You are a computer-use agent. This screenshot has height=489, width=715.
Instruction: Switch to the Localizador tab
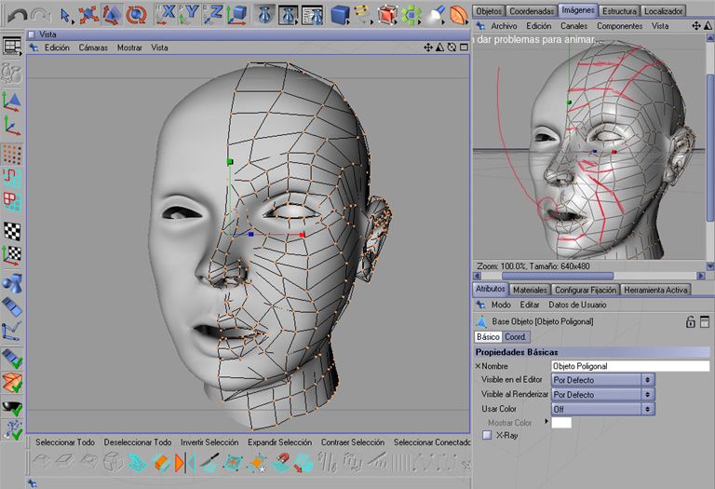pyautogui.click(x=663, y=11)
